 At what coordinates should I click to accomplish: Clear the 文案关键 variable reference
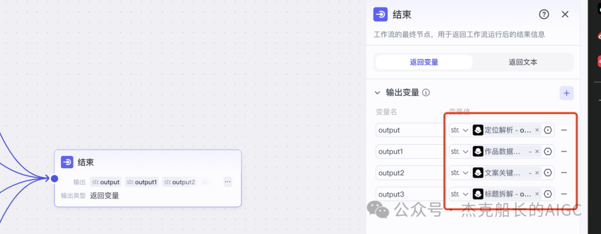pyautogui.click(x=537, y=173)
